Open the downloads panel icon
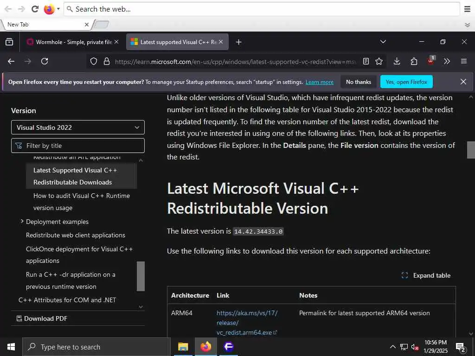 click(397, 62)
